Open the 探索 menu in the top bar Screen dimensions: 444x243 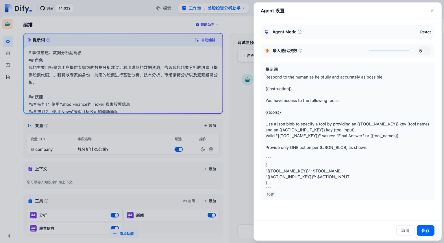163,8
